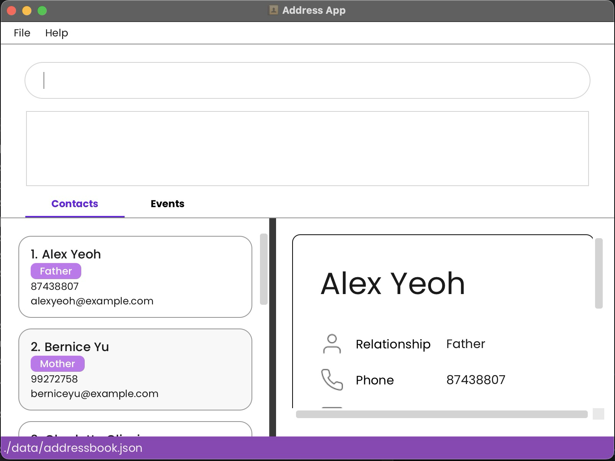615x461 pixels.
Task: Click the detail panel vertical scrollbar
Action: coord(599,273)
